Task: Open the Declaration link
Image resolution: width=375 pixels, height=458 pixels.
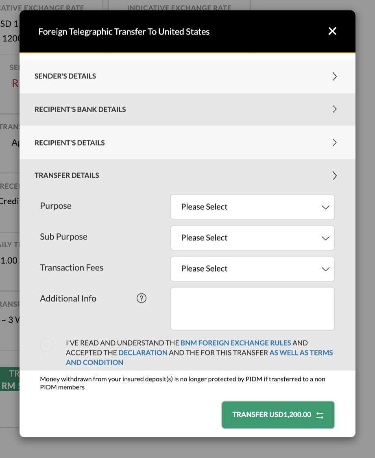Action: click(143, 353)
